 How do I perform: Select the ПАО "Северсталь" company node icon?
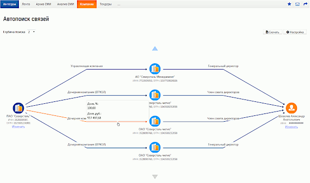coord(18,108)
